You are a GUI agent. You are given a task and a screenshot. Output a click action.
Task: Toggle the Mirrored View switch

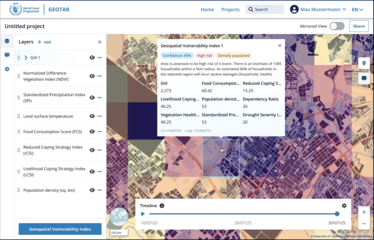pos(337,26)
